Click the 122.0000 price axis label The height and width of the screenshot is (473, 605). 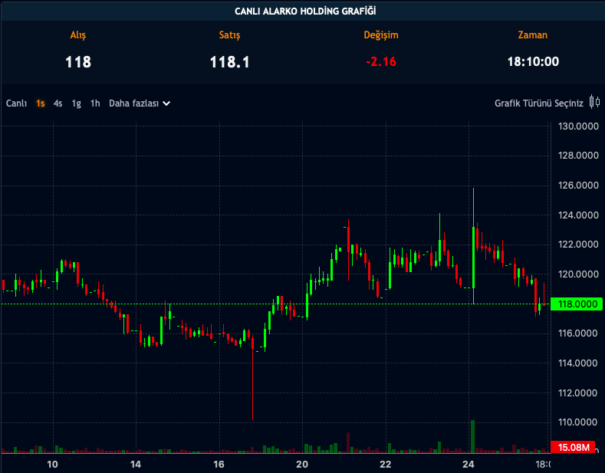[x=578, y=245]
